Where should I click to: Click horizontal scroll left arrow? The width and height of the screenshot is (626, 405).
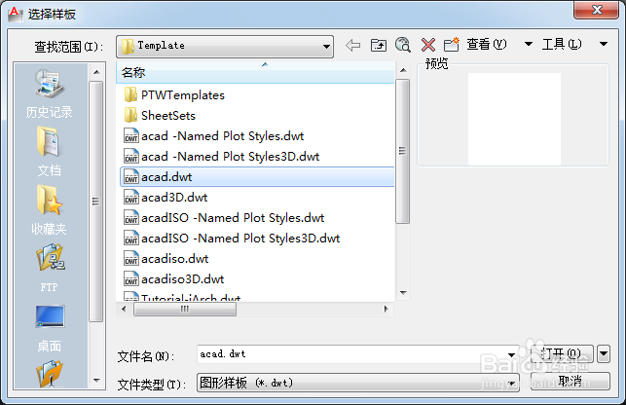[124, 309]
